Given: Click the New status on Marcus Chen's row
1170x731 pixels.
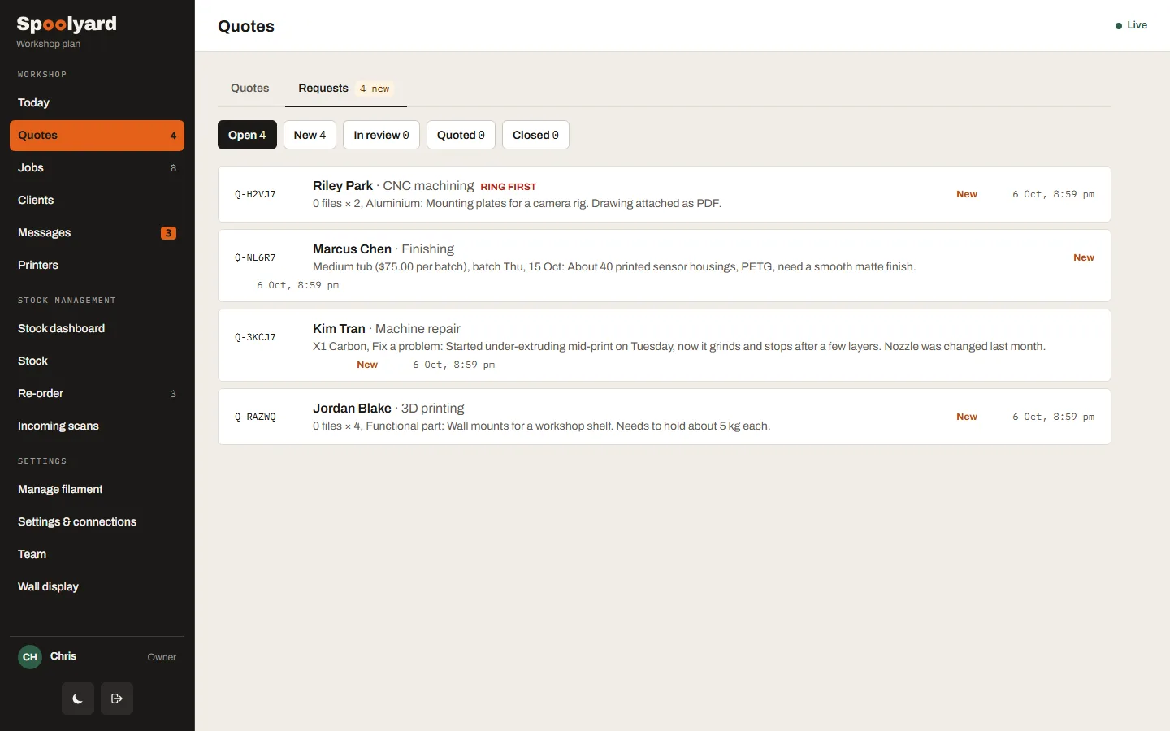Looking at the screenshot, I should coord(1084,257).
